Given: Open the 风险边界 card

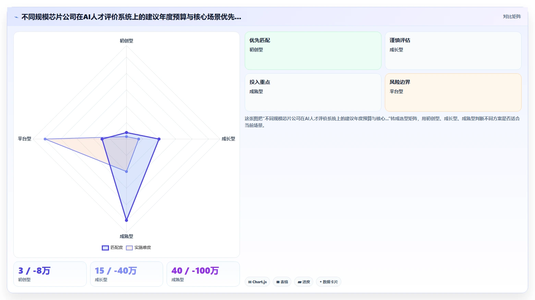Looking at the screenshot, I should click(x=453, y=92).
